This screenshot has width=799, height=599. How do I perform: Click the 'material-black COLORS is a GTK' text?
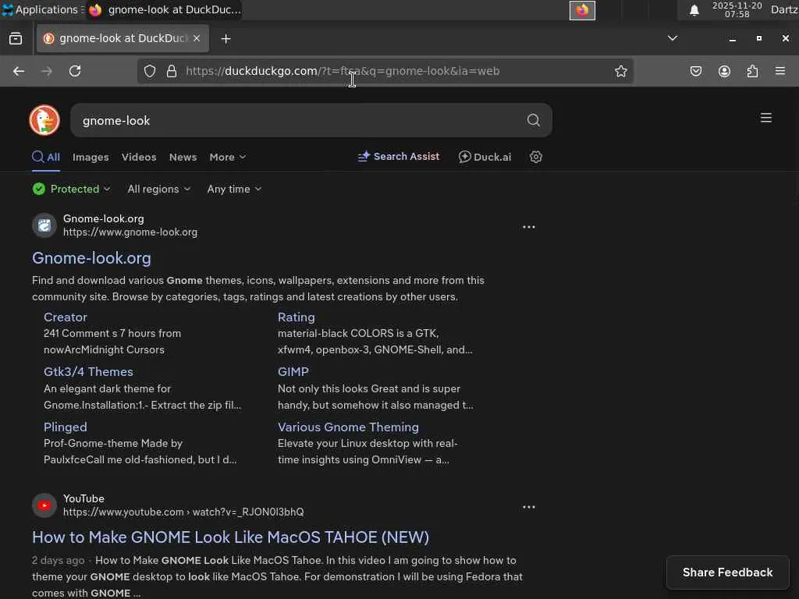point(358,333)
